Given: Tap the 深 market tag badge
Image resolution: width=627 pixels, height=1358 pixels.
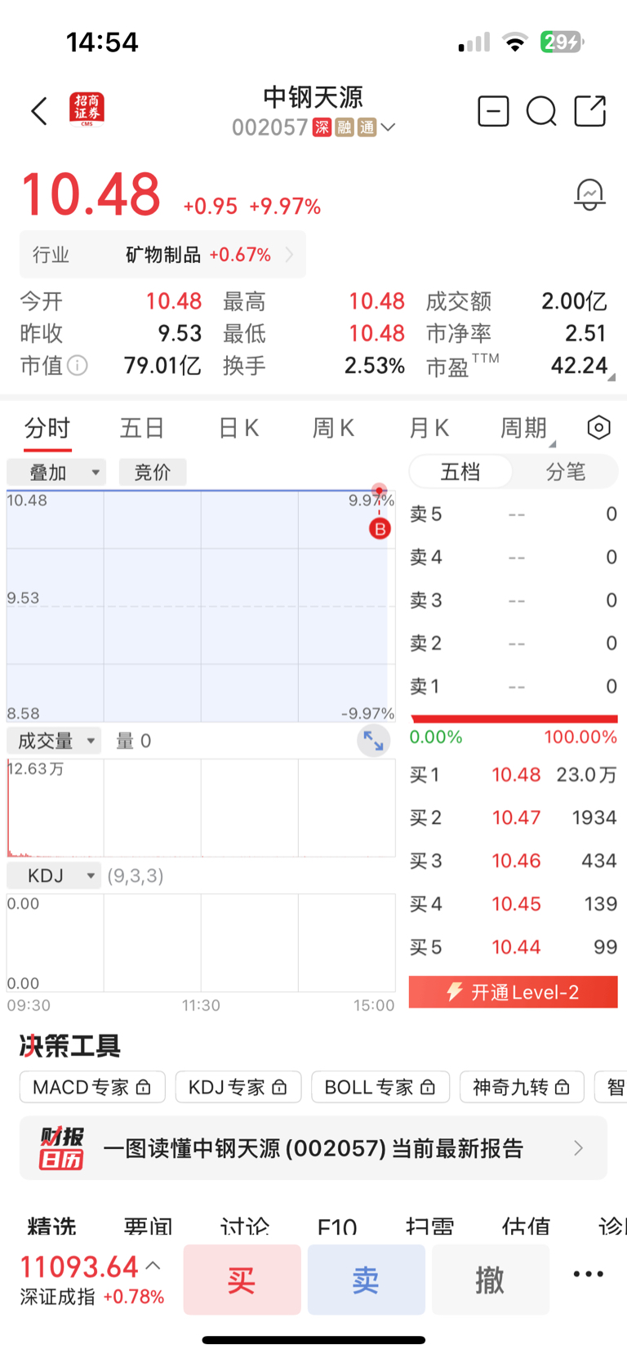Looking at the screenshot, I should pyautogui.click(x=322, y=127).
